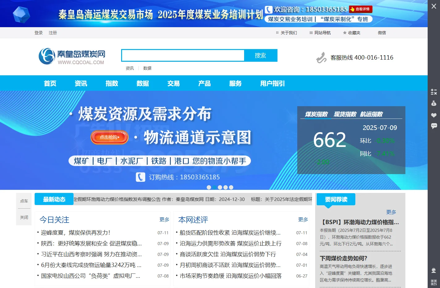Switch to the 航运指数 tab
Image resolution: width=440 pixels, height=288 pixels.
tap(371, 114)
